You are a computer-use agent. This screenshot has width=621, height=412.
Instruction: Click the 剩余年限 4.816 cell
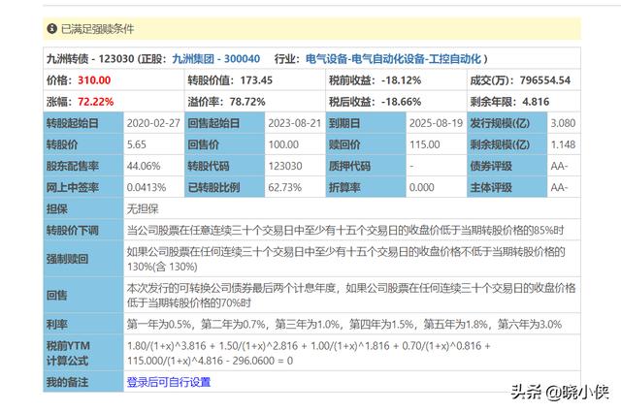coord(524,102)
